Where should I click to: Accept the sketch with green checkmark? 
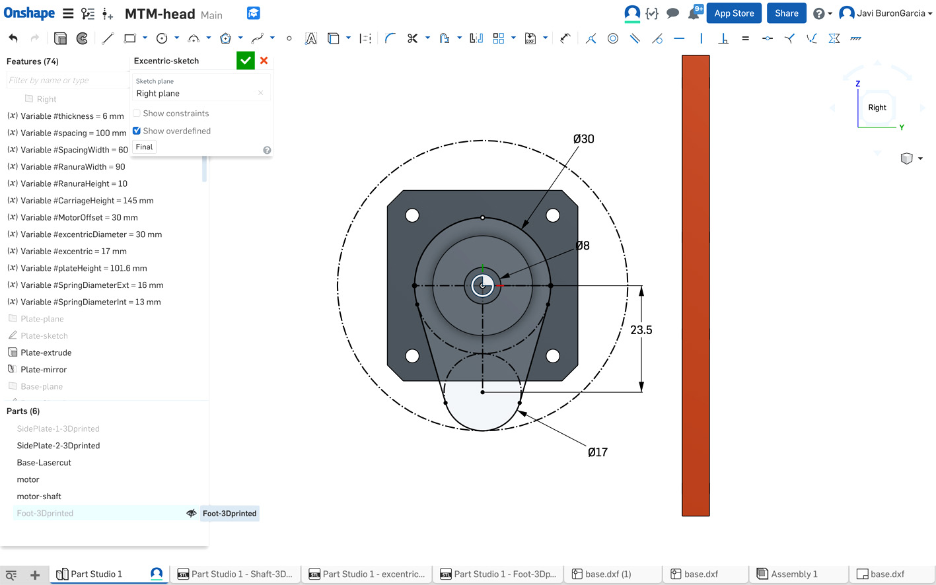[x=246, y=61]
